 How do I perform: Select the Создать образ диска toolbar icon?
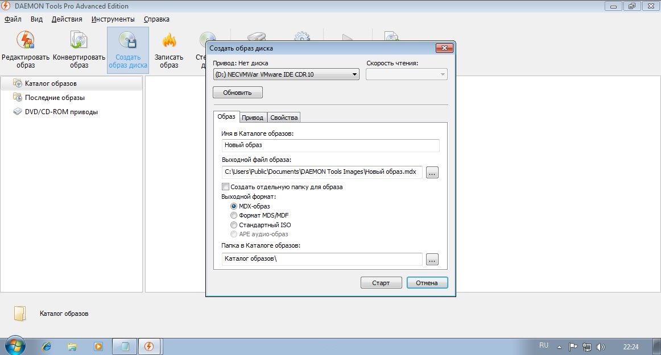(x=128, y=49)
